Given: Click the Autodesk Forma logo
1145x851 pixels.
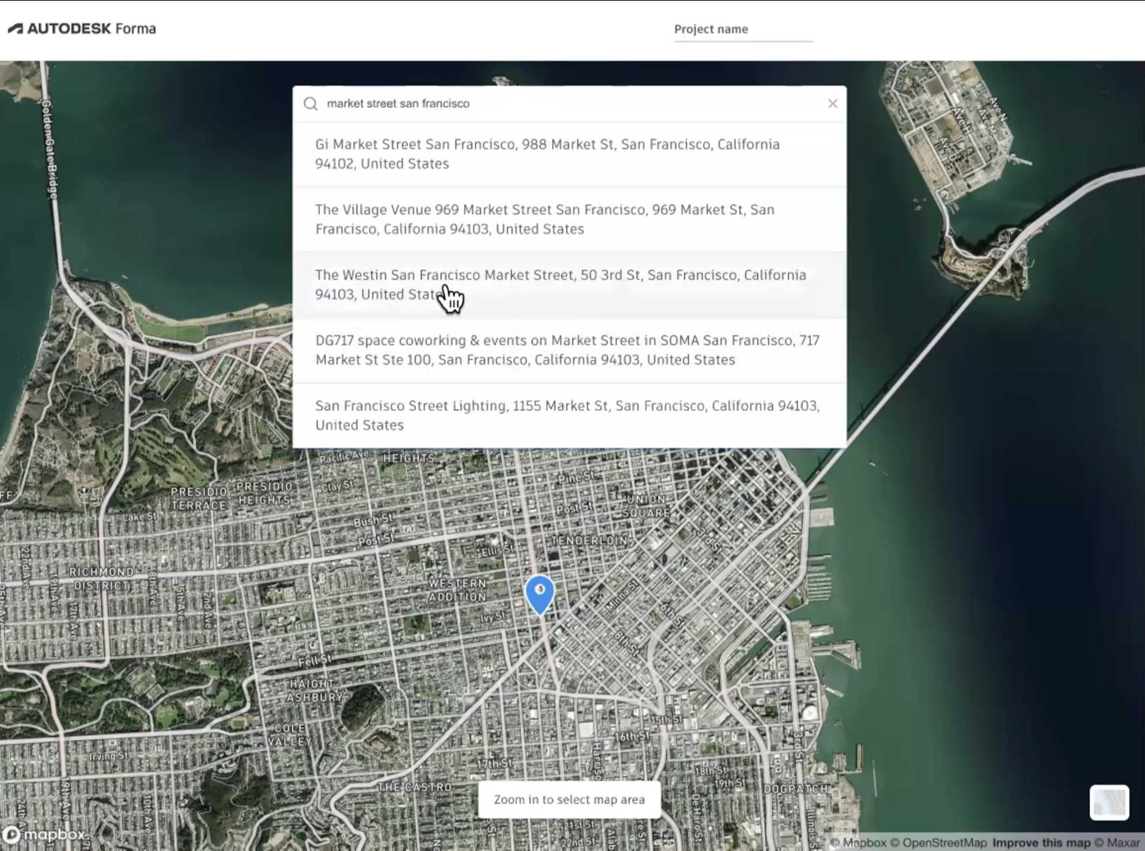Looking at the screenshot, I should pos(82,29).
